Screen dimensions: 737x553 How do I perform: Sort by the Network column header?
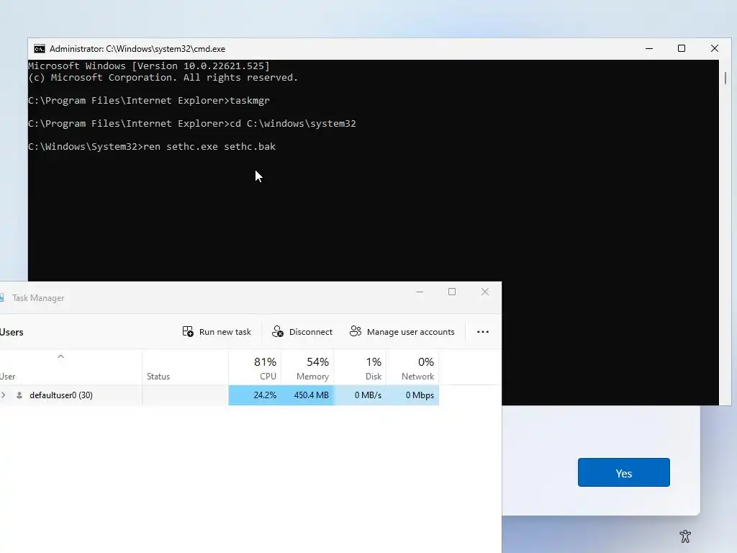pyautogui.click(x=412, y=368)
